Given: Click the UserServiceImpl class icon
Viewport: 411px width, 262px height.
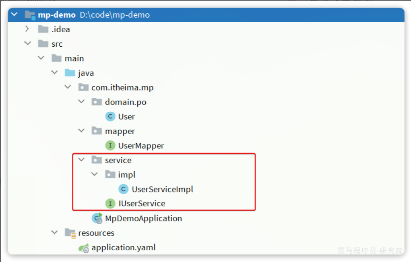Looking at the screenshot, I should pos(124,189).
